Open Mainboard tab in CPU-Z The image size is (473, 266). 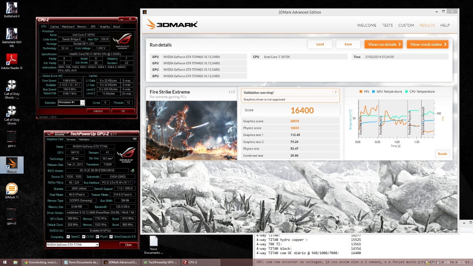(68, 27)
